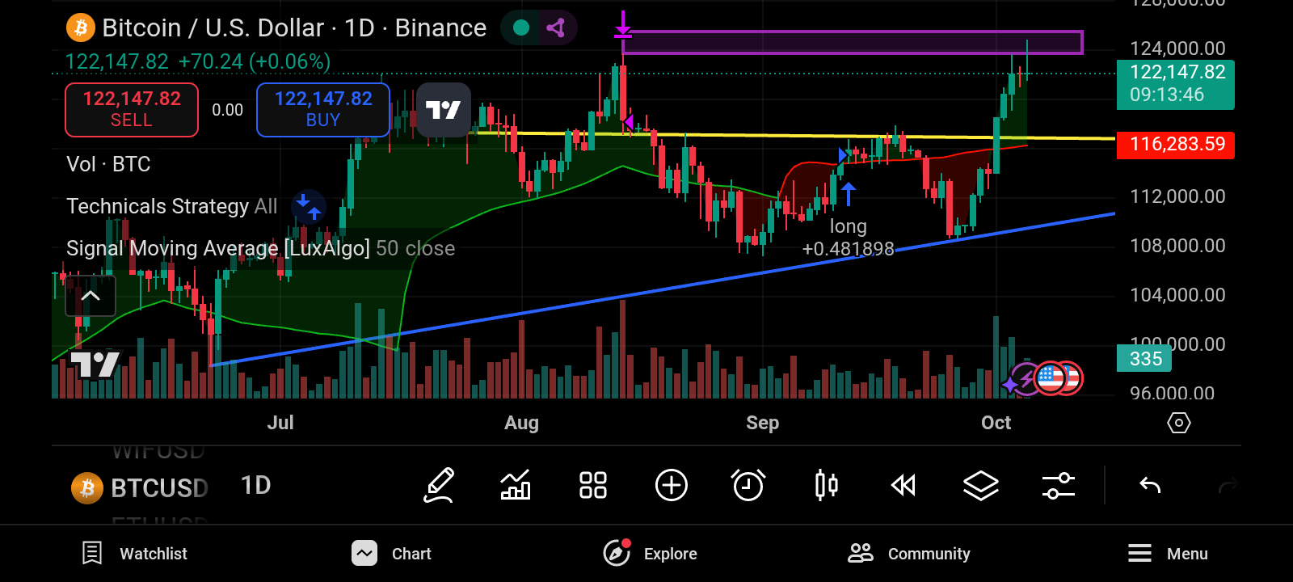The width and height of the screenshot is (1293, 582).
Task: Open the BTCUSD symbol selector
Action: (141, 488)
